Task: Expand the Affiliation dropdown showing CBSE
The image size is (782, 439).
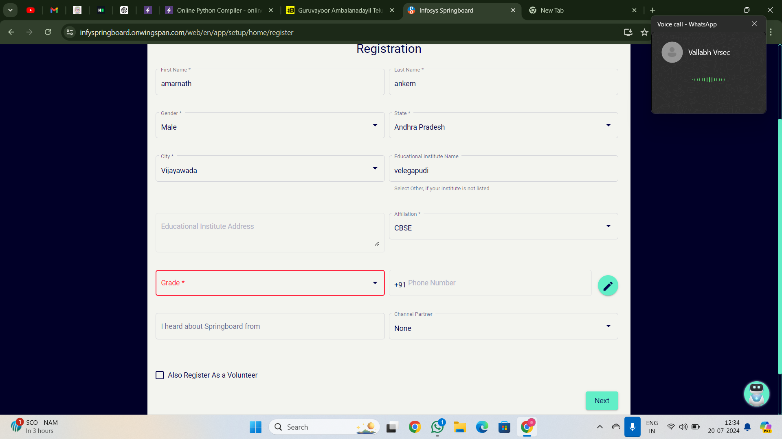Action: [503, 226]
